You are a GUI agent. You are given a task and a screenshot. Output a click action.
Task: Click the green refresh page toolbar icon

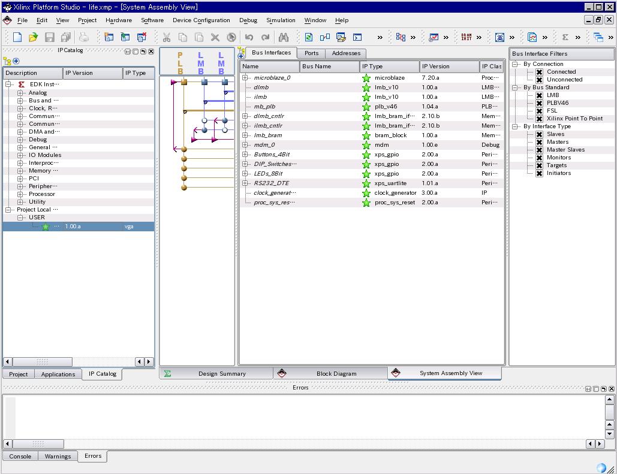coord(309,37)
